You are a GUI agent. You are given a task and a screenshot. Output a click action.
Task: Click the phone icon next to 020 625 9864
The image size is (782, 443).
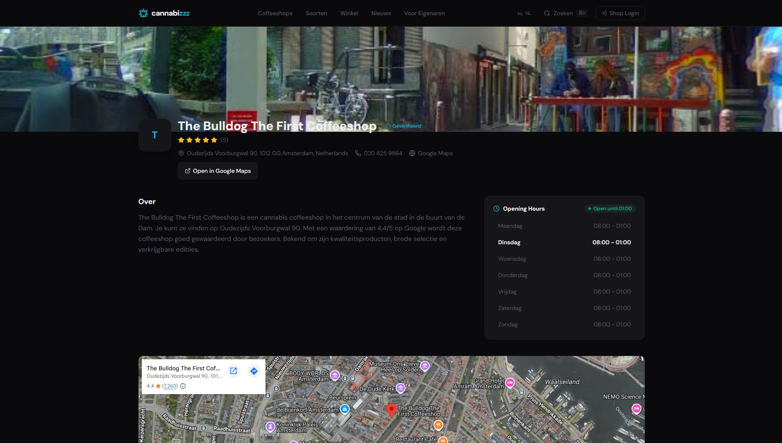click(358, 153)
